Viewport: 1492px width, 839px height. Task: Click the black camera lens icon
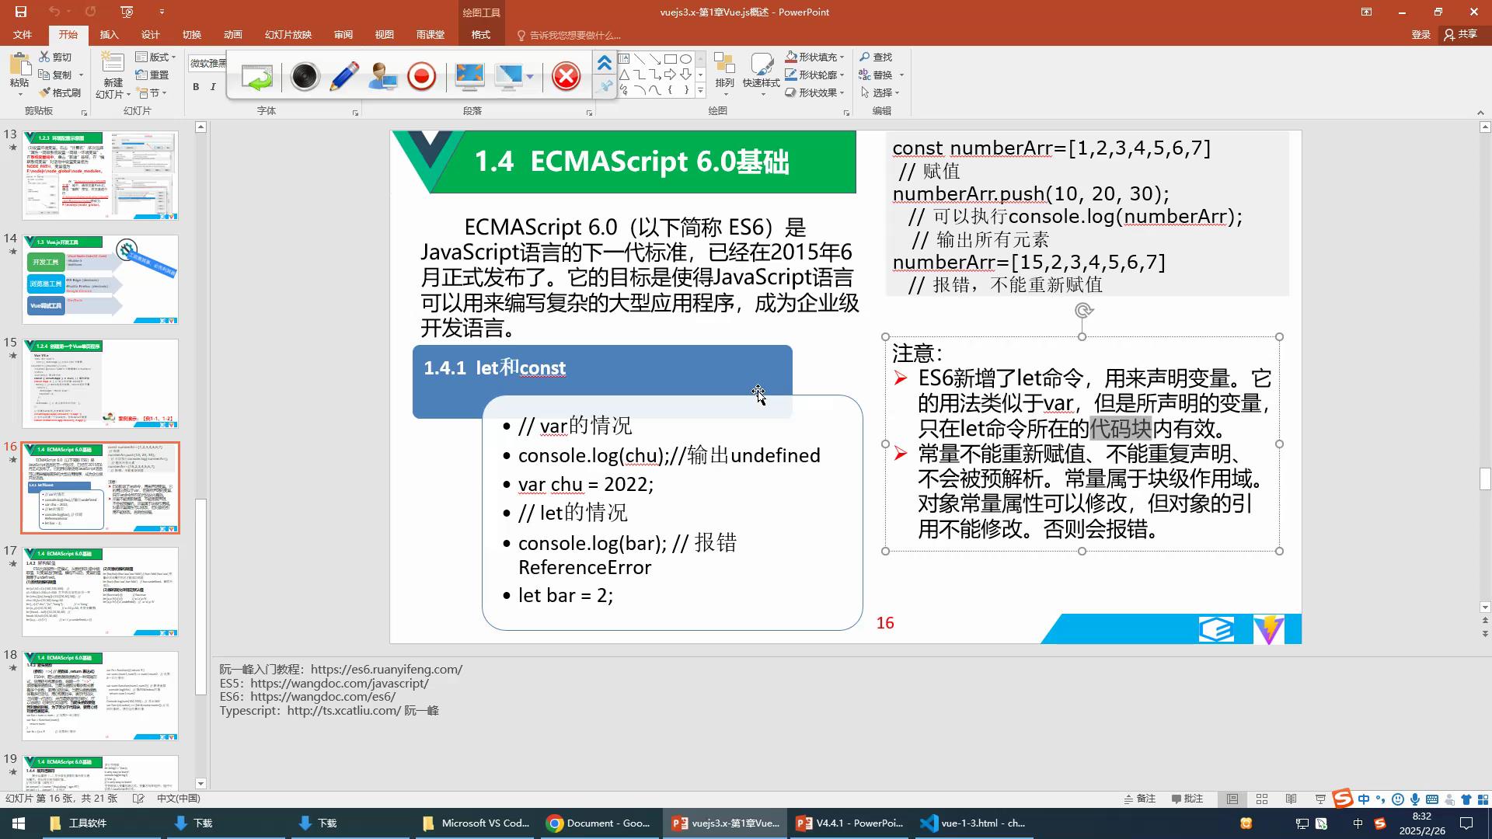pyautogui.click(x=305, y=76)
